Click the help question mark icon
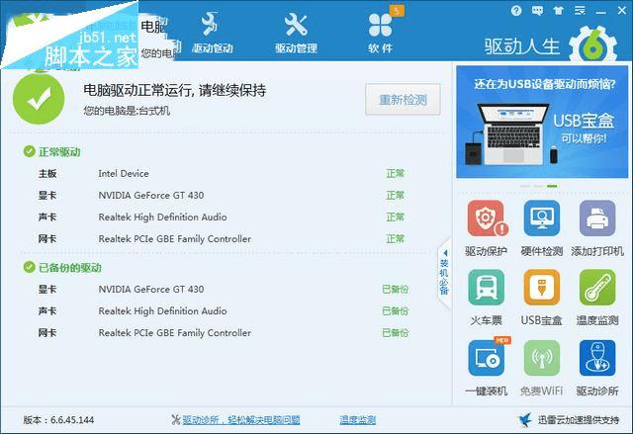This screenshot has height=434, width=633. pos(516,11)
